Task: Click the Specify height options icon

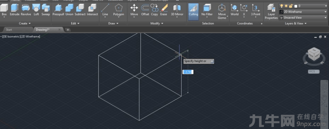Action: tap(212, 61)
